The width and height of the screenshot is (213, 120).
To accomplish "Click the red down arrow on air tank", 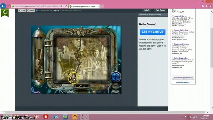I will [x=39, y=81].
